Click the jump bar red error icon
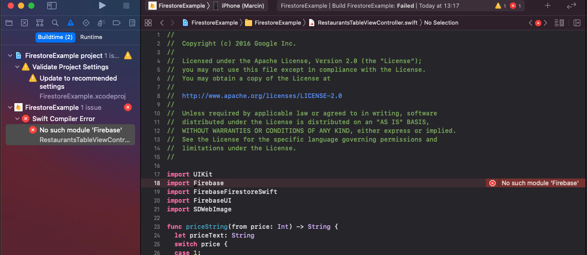Screen dimensions: 587x255 point(538,23)
